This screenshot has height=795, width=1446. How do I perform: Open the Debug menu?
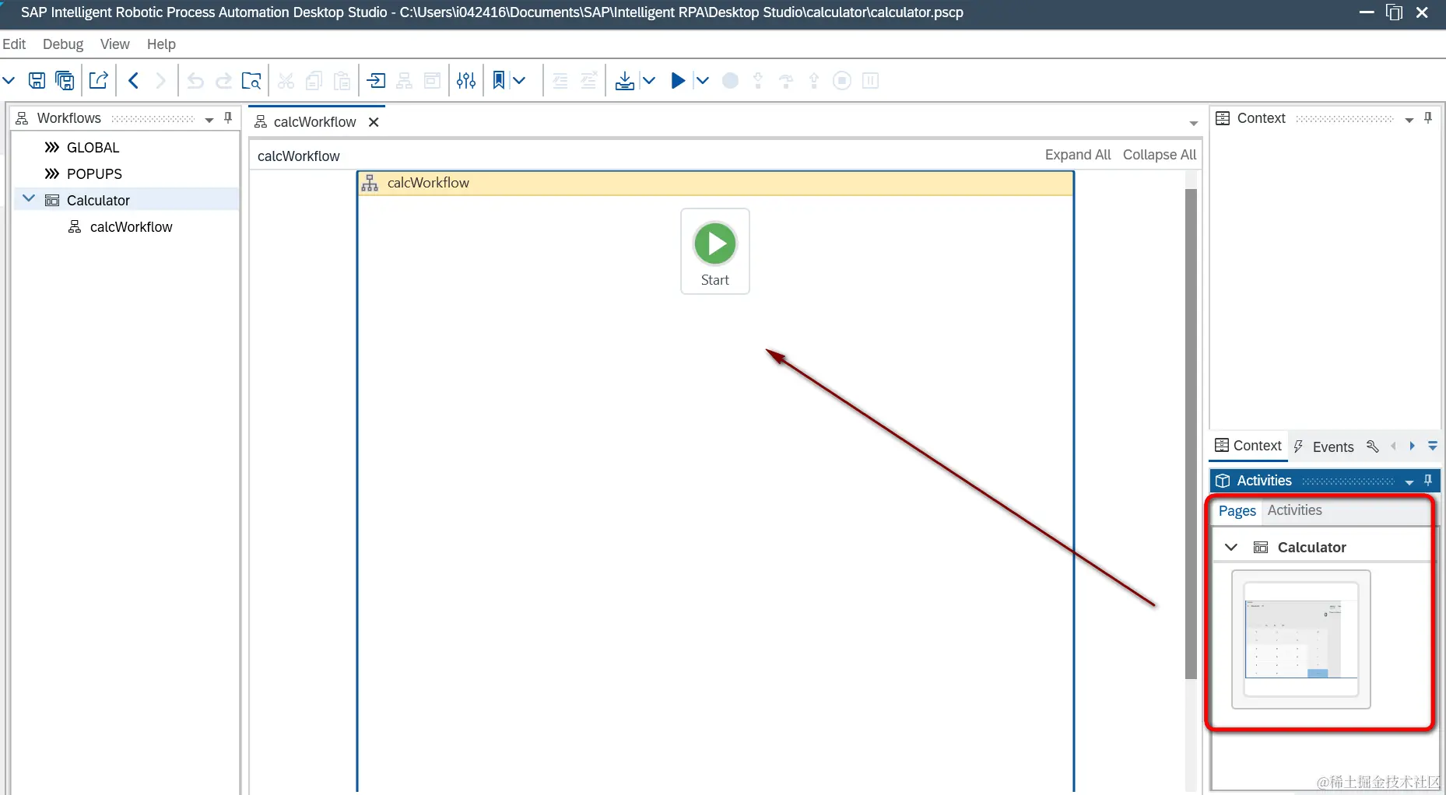[x=63, y=44]
